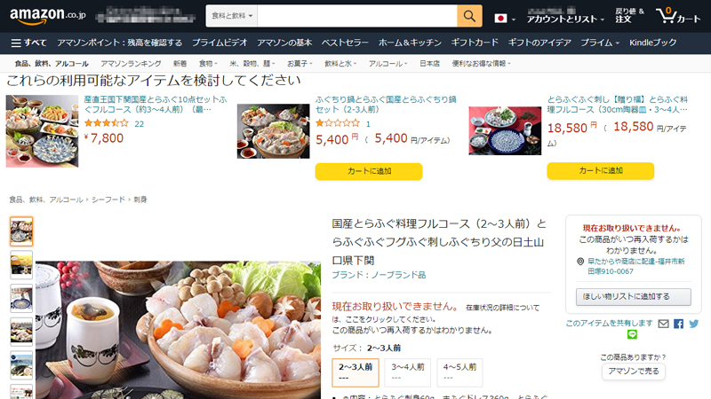Select the 2〜3人前 size option
The height and width of the screenshot is (399, 711).
[x=355, y=372]
